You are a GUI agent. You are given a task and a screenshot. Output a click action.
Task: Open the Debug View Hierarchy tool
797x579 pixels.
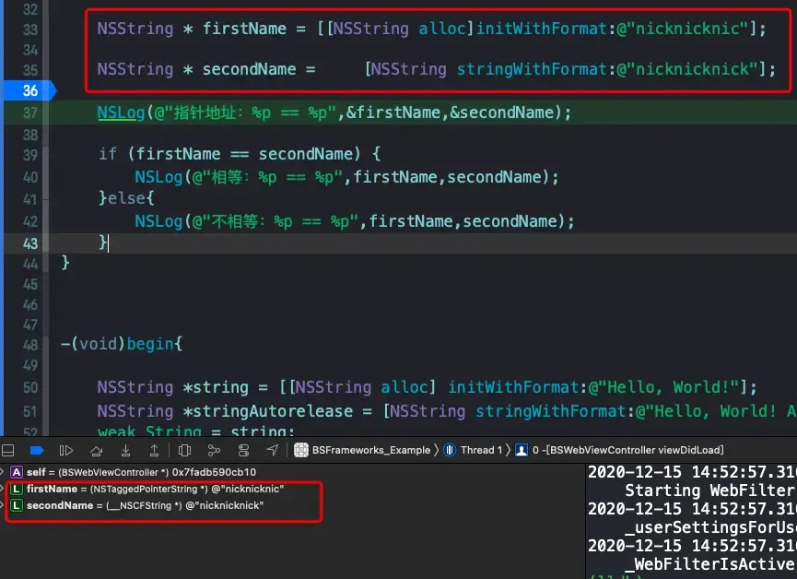click(184, 450)
